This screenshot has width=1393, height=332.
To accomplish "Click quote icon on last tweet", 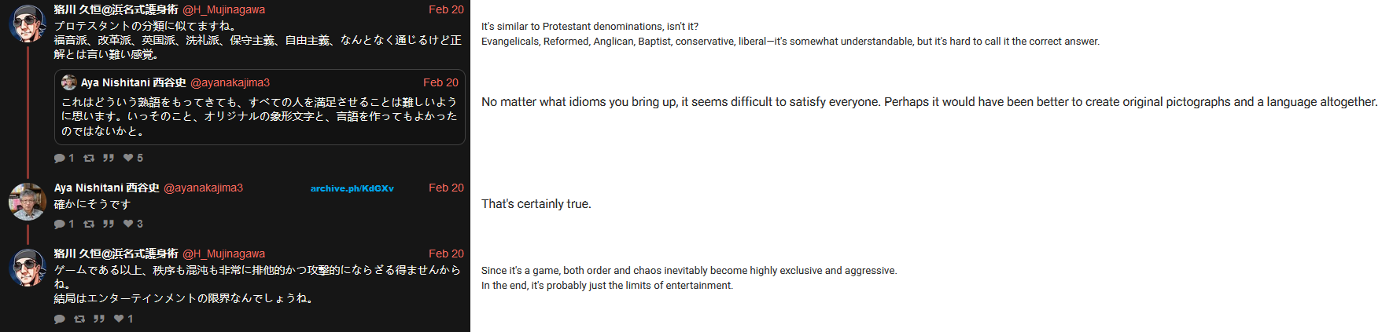I will point(99,319).
